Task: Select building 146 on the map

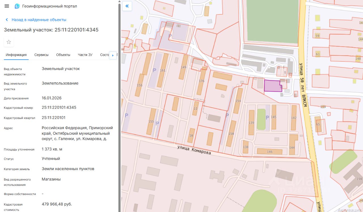Action: coord(269,152)
